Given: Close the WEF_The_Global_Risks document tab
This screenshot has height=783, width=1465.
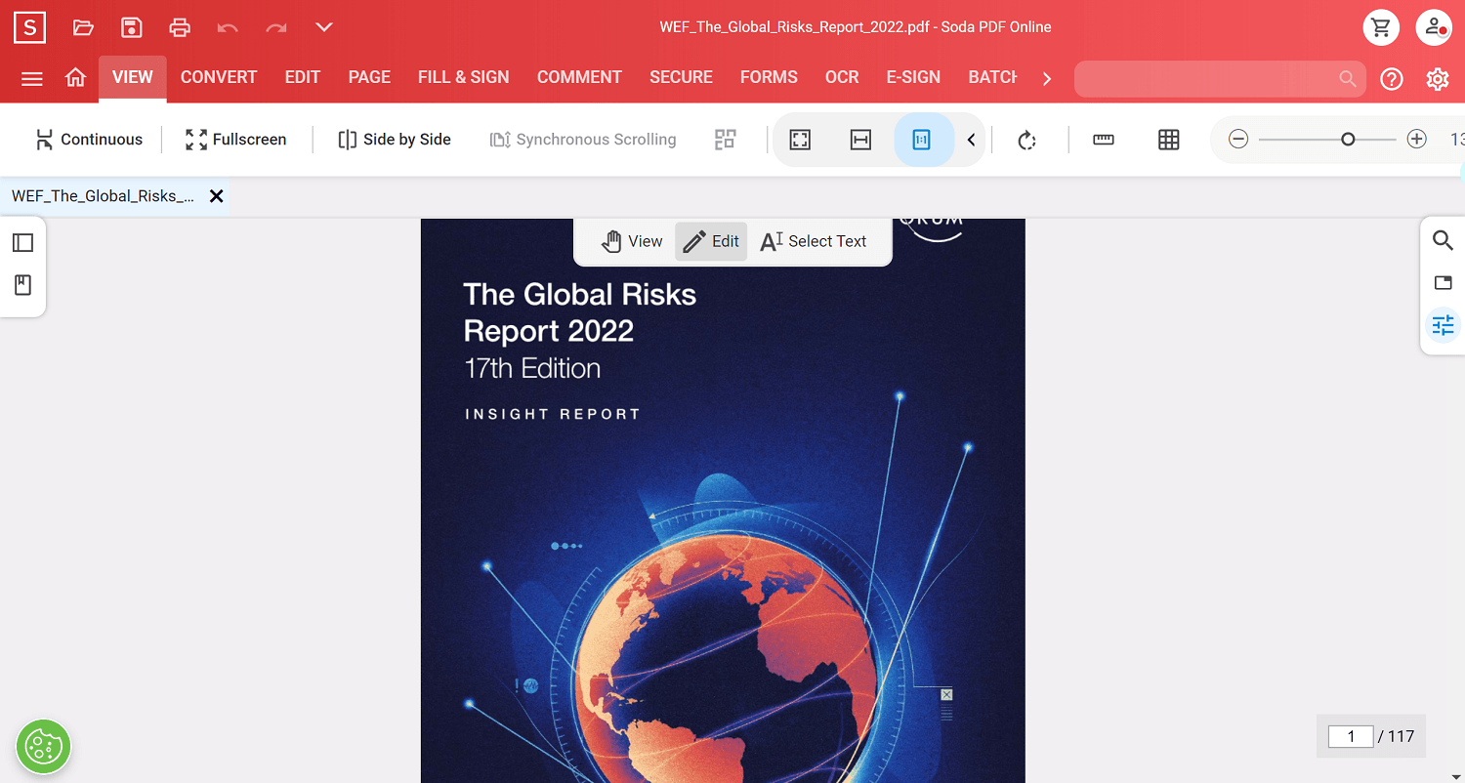Looking at the screenshot, I should 217,196.
